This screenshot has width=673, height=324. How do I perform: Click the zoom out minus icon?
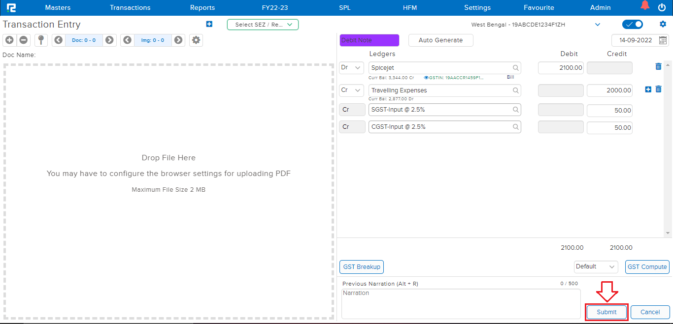(23, 40)
